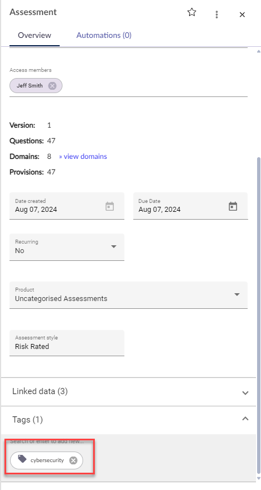Collapse the Tags (1) section
261x490 pixels.
pos(128,420)
